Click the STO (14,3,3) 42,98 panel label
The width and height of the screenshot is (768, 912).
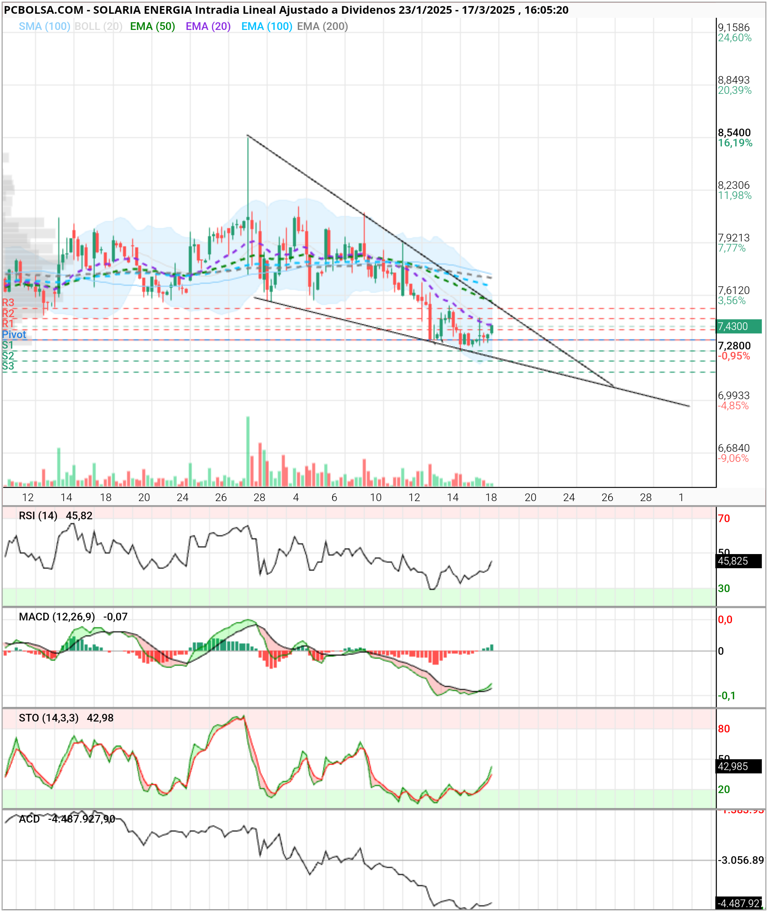pos(66,718)
